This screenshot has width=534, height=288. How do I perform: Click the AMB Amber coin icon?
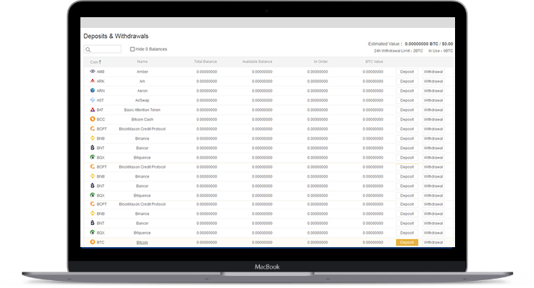point(93,72)
